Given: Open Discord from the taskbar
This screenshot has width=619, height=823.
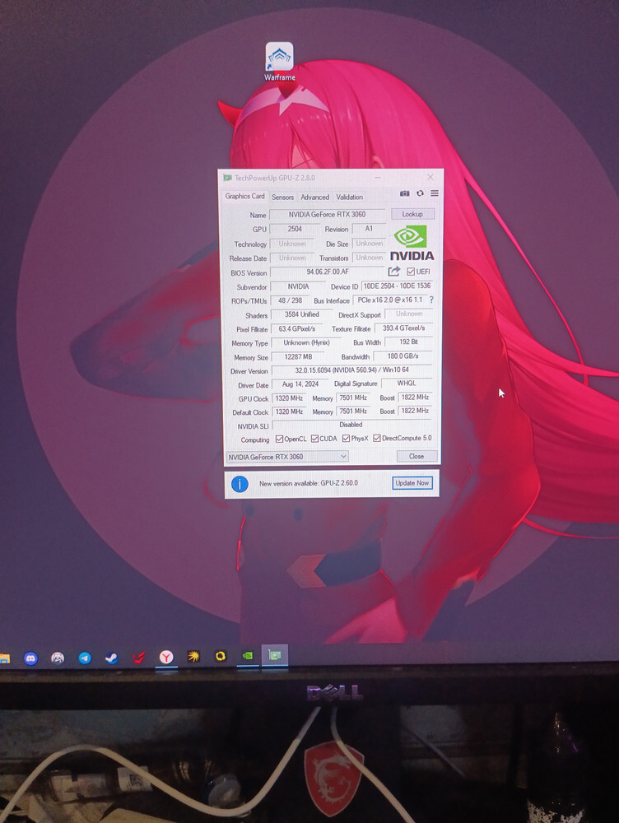Looking at the screenshot, I should point(30,658).
